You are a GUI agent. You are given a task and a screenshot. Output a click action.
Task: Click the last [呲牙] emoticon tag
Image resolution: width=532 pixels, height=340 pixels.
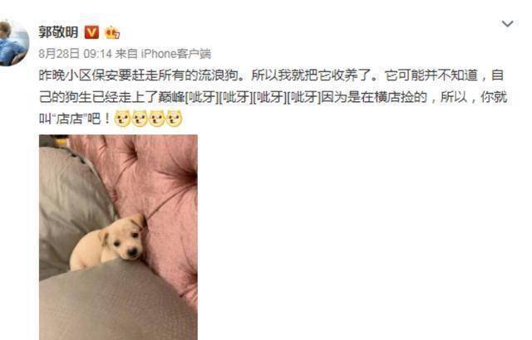[x=303, y=97]
